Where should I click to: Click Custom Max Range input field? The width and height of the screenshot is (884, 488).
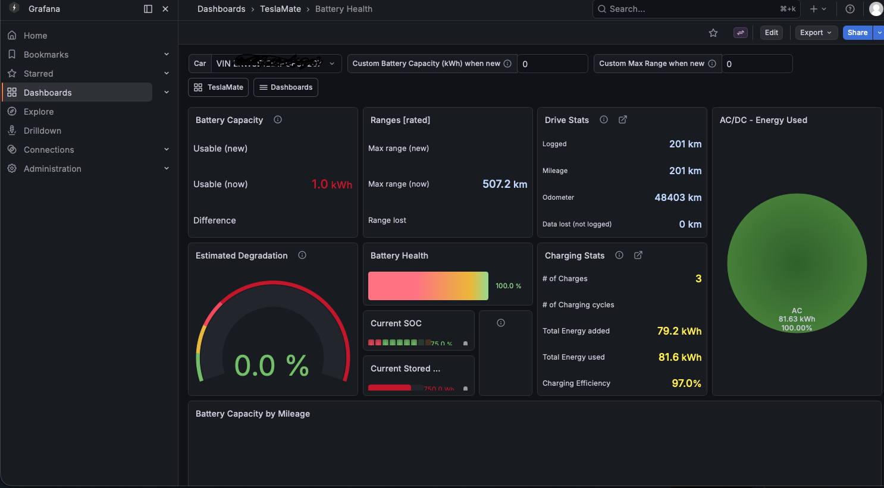[x=757, y=64]
